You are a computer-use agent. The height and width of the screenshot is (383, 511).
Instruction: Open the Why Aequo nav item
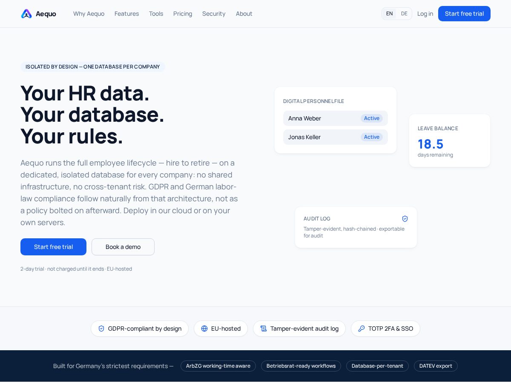click(89, 14)
